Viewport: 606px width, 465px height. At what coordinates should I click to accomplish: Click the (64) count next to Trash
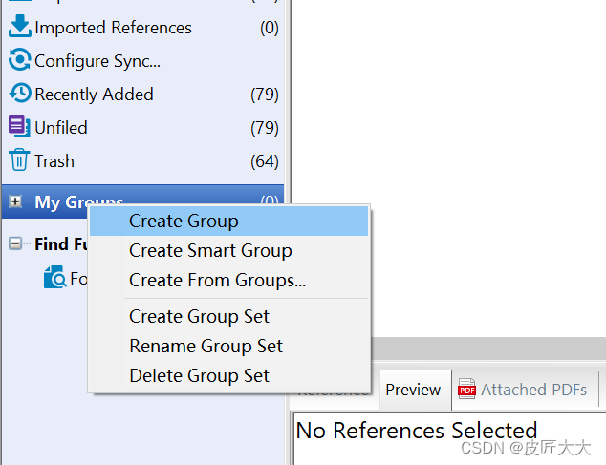pyautogui.click(x=265, y=161)
